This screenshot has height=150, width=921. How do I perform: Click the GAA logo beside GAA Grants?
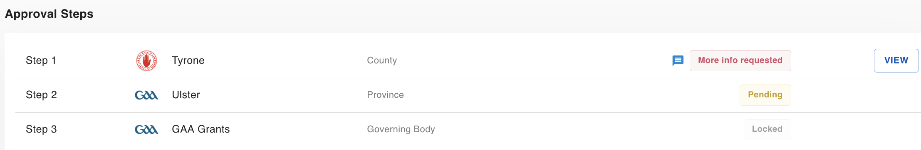point(146,130)
